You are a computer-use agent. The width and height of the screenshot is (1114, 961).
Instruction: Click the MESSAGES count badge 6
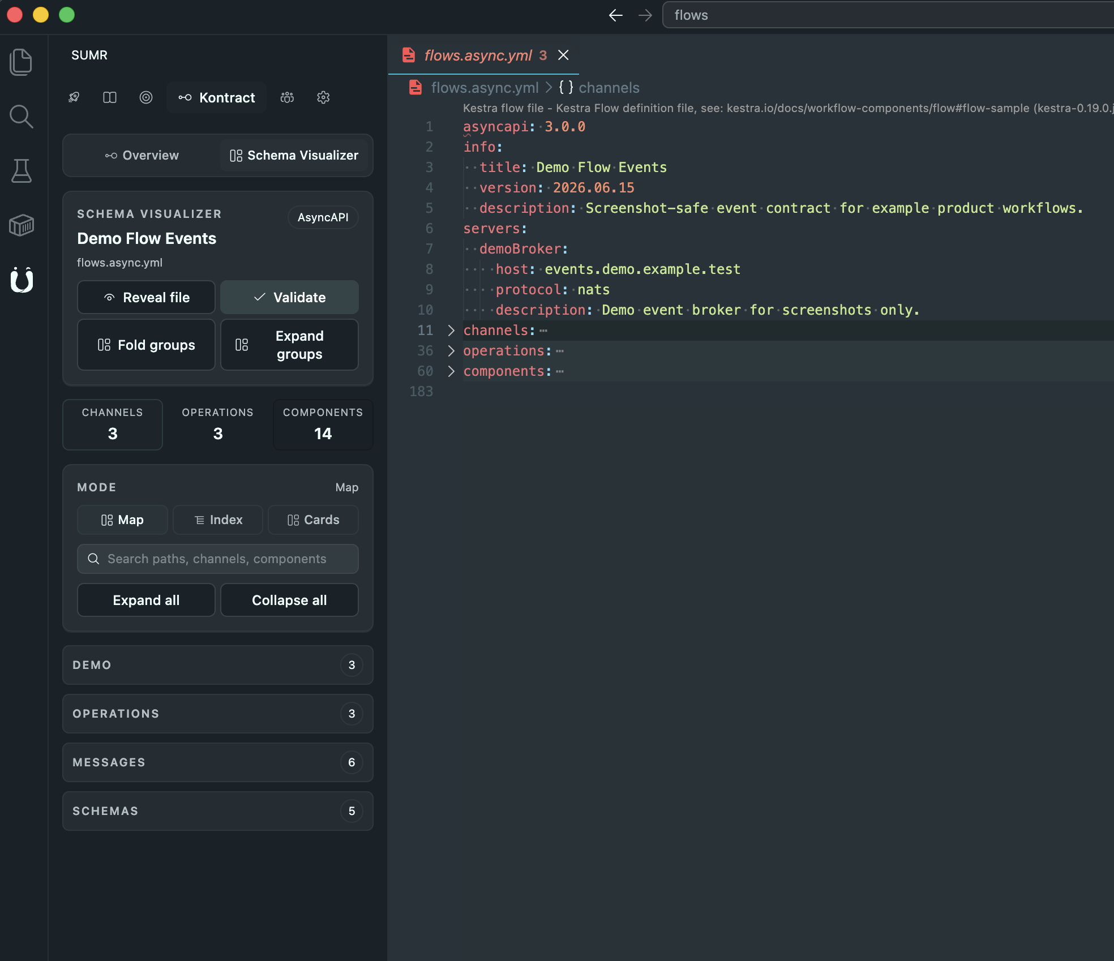[x=352, y=762]
